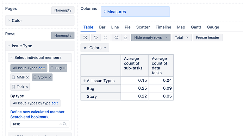
Task: Expand the Measures dimension
Action: (x=105, y=12)
